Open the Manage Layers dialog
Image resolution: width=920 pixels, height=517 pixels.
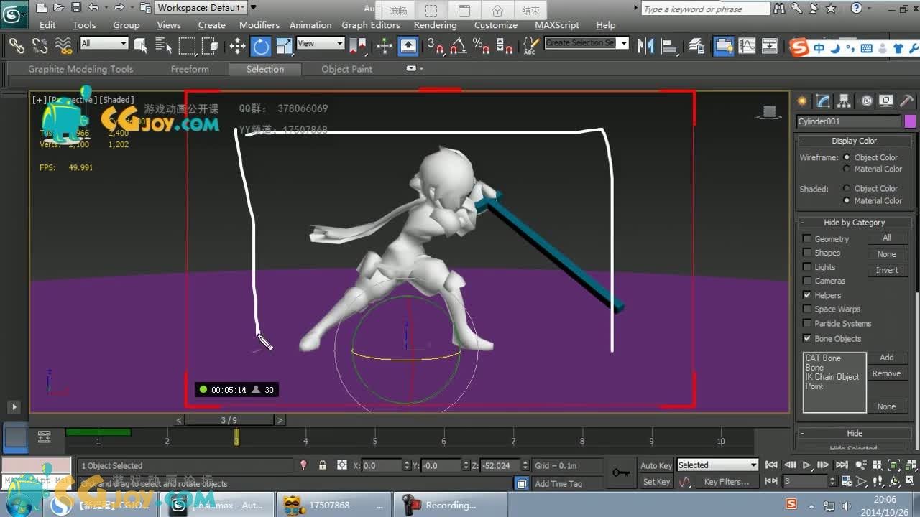pos(696,45)
